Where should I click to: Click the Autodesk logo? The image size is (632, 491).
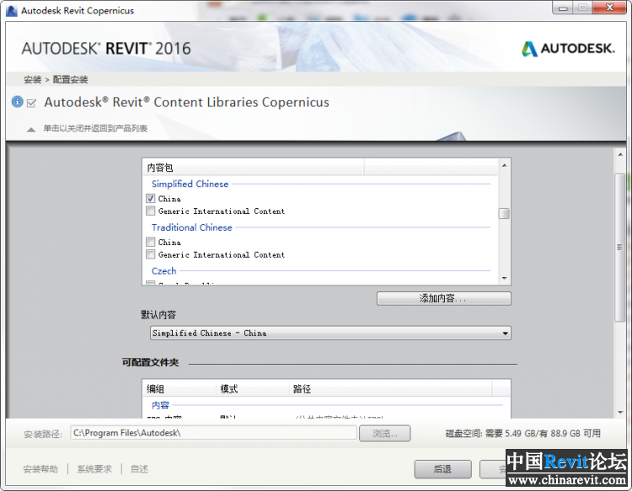[x=568, y=49]
